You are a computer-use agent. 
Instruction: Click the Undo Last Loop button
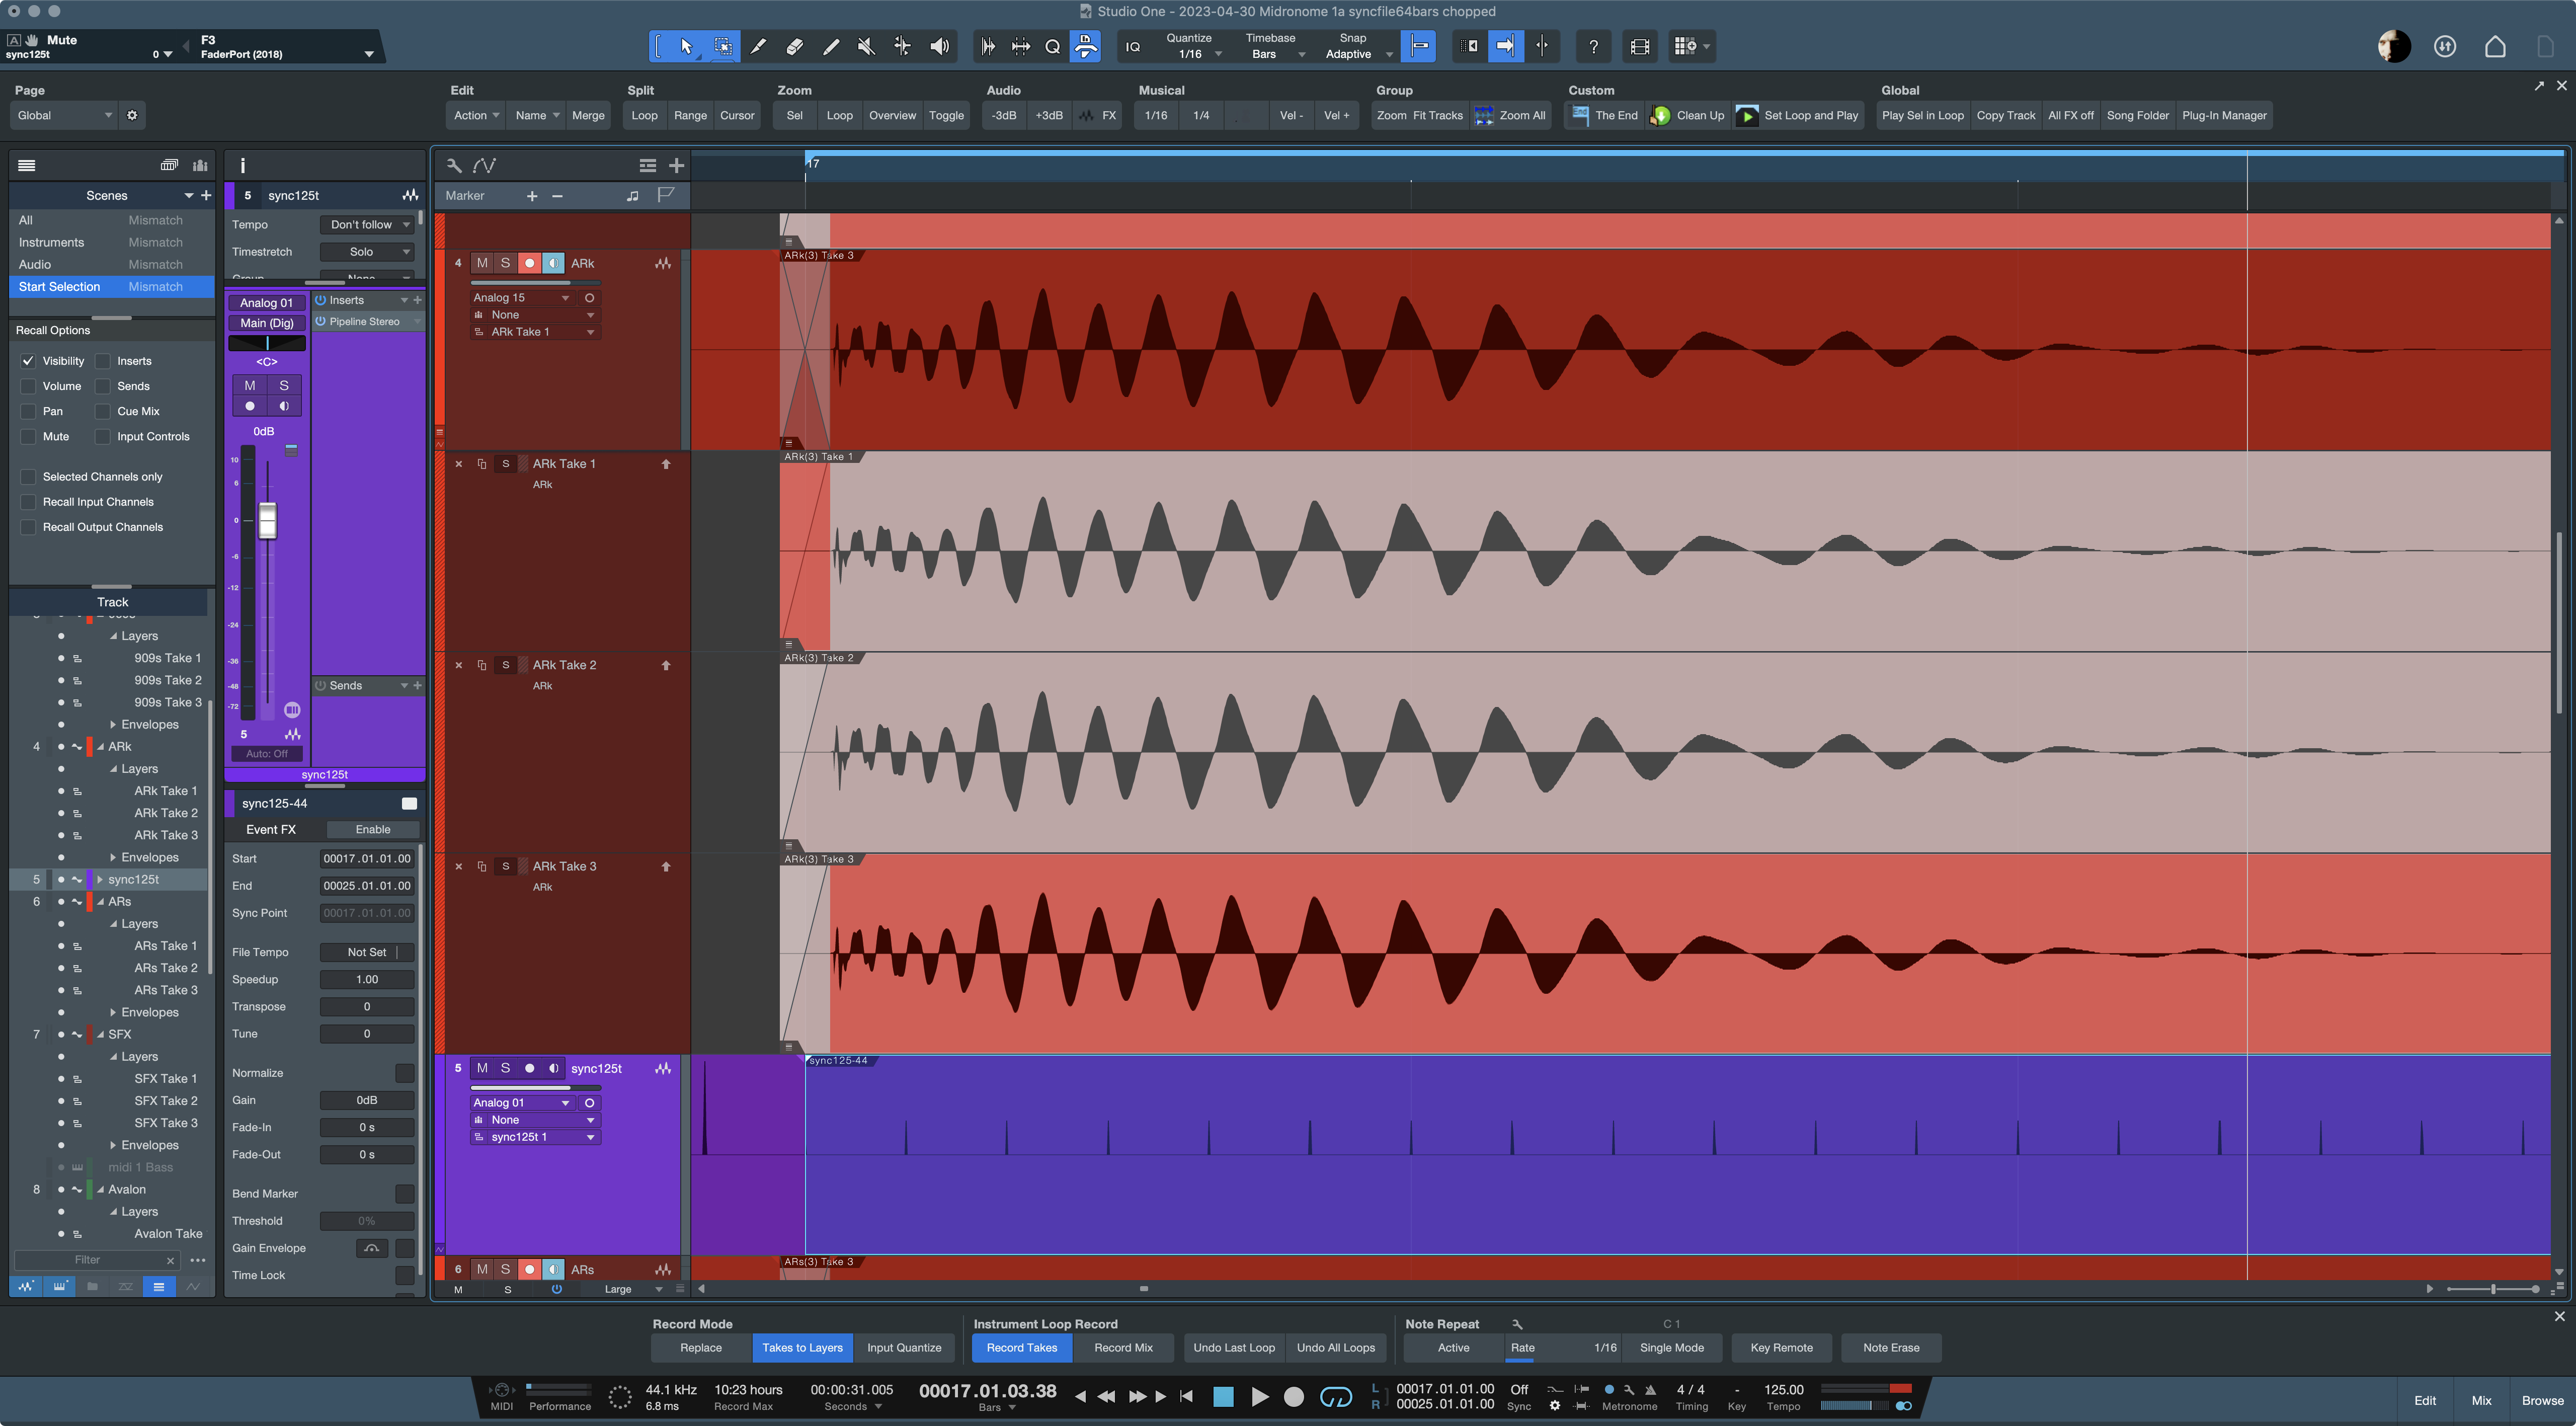pyautogui.click(x=1233, y=1347)
